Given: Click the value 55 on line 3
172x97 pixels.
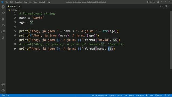Looking at the screenshot, I should pyautogui.click(x=32, y=22).
